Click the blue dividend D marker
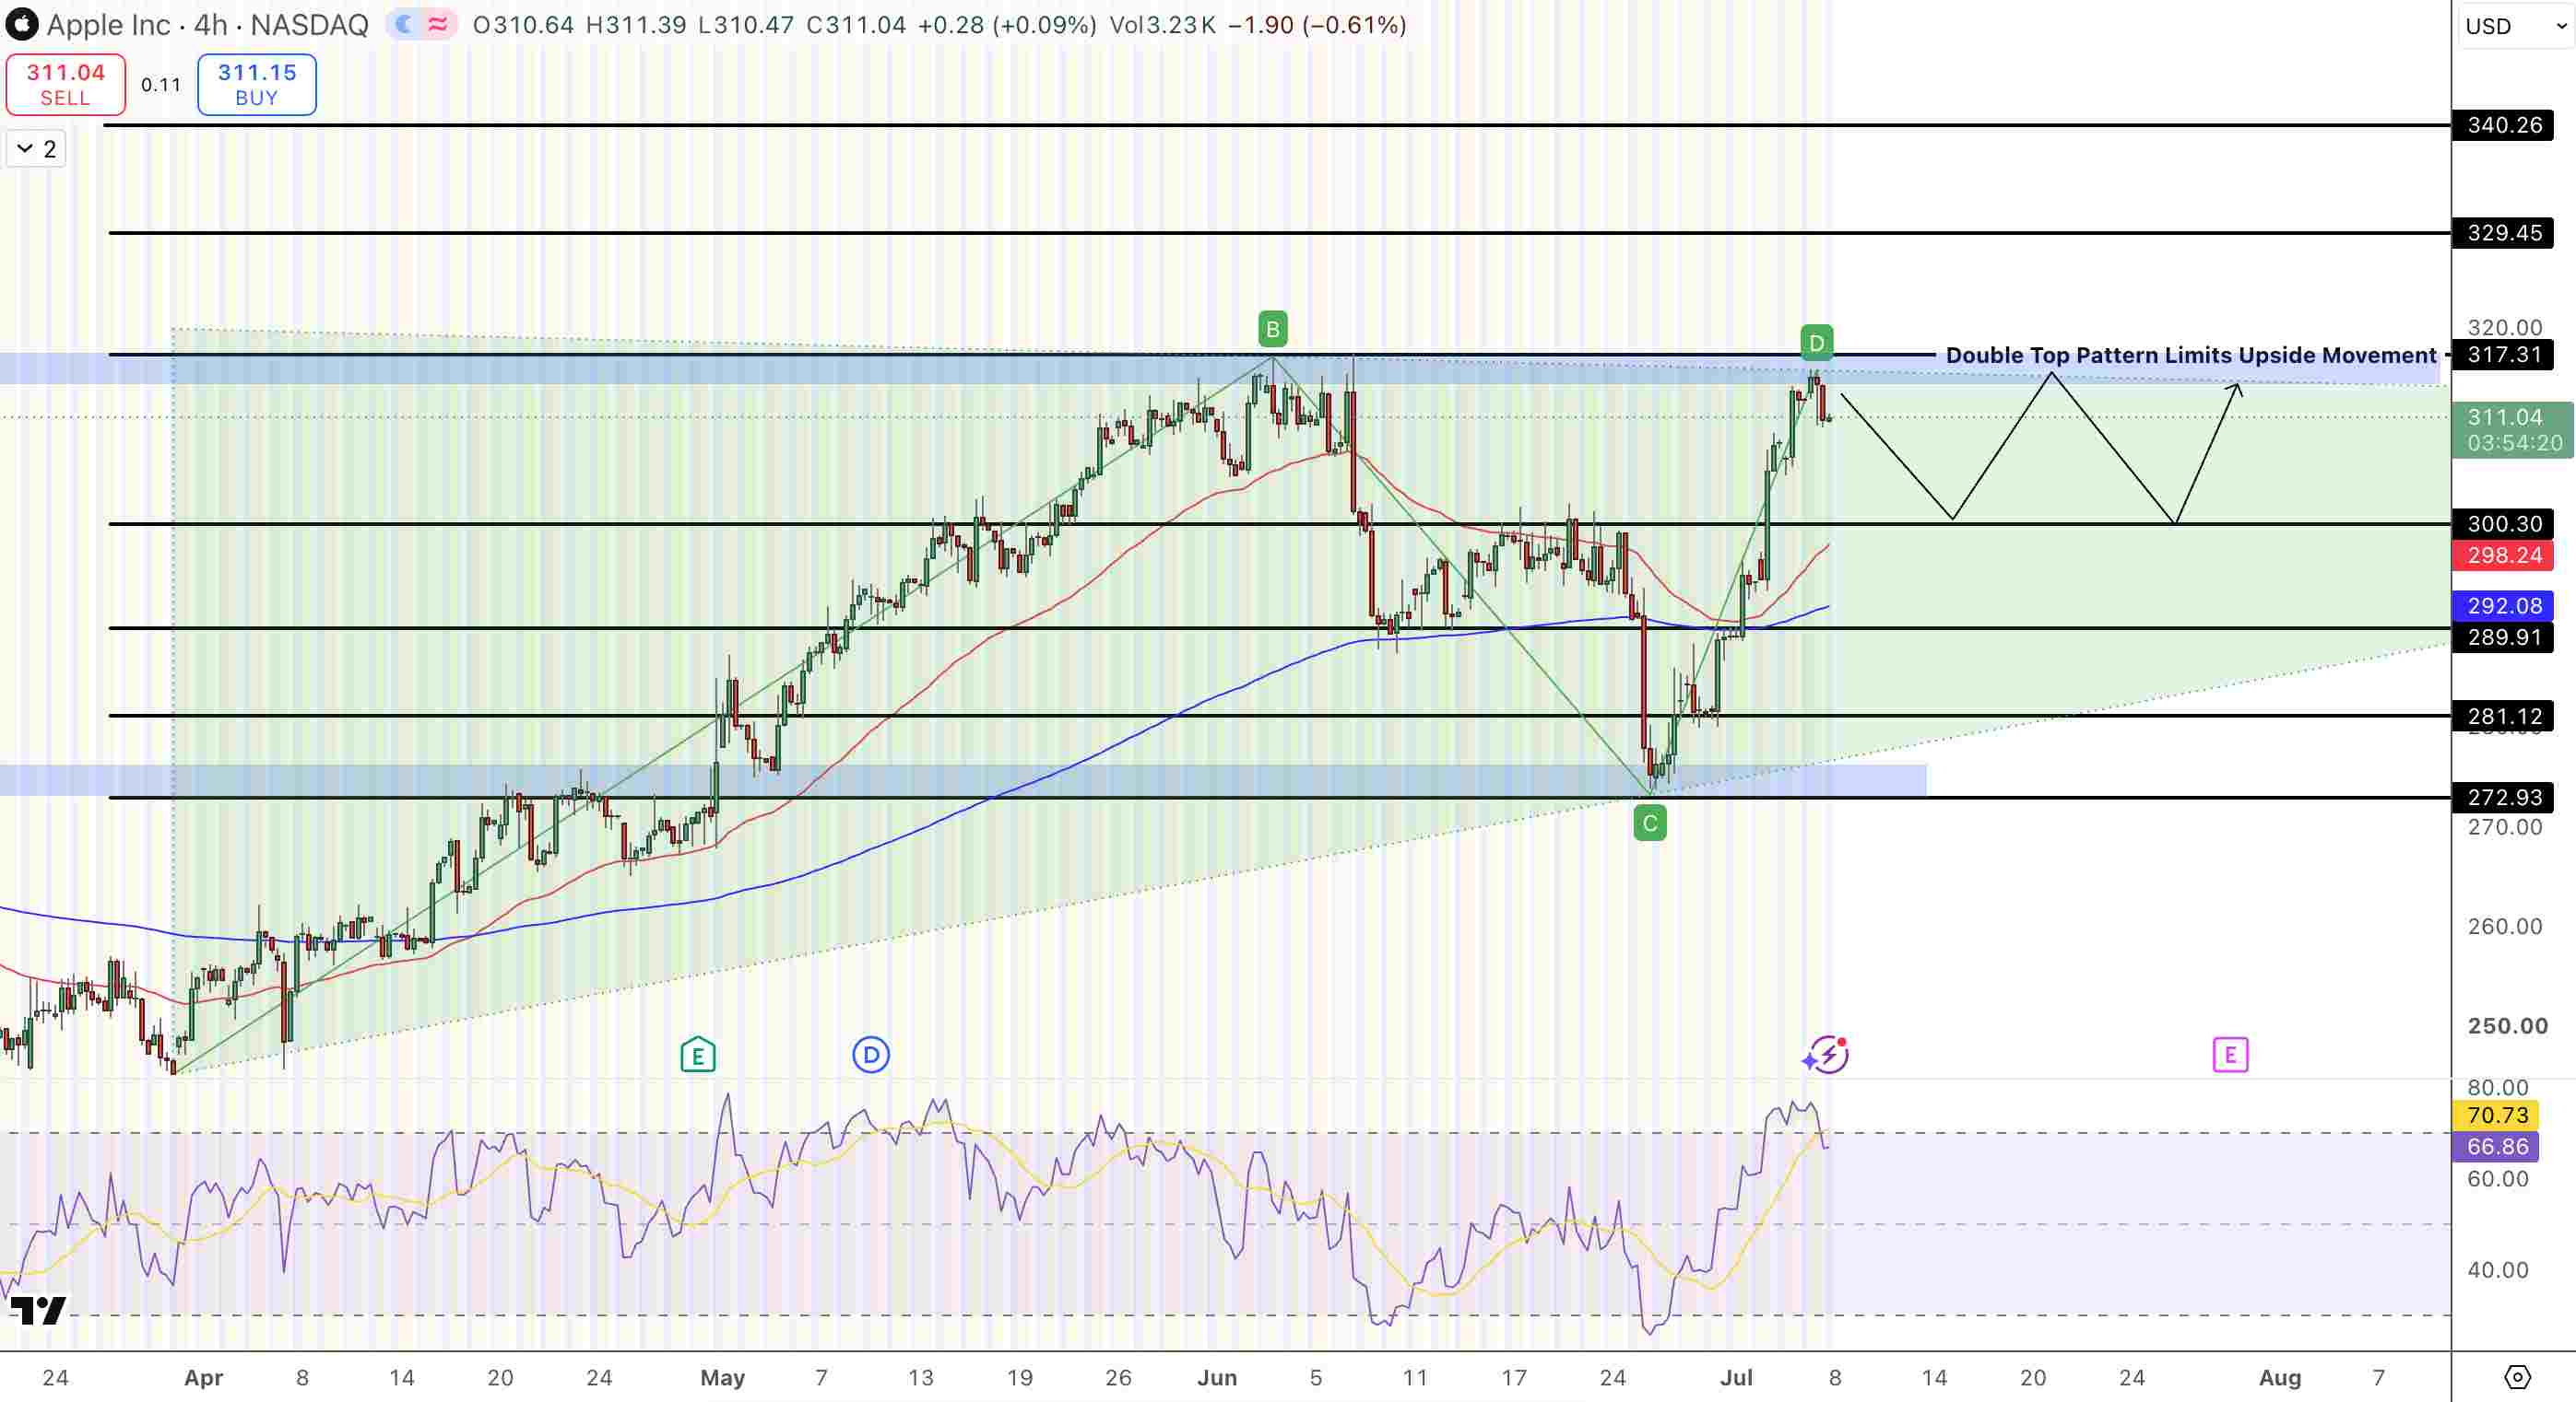This screenshot has height=1402, width=2576. click(x=871, y=1054)
